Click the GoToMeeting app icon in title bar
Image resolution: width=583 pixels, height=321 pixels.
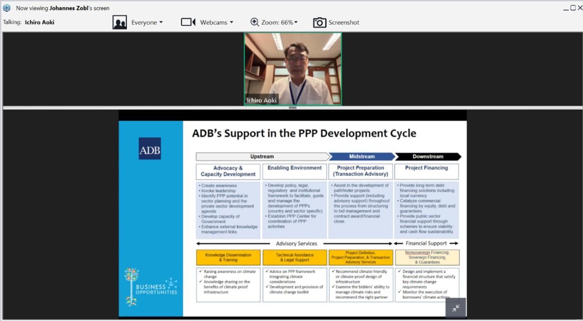[6, 8]
